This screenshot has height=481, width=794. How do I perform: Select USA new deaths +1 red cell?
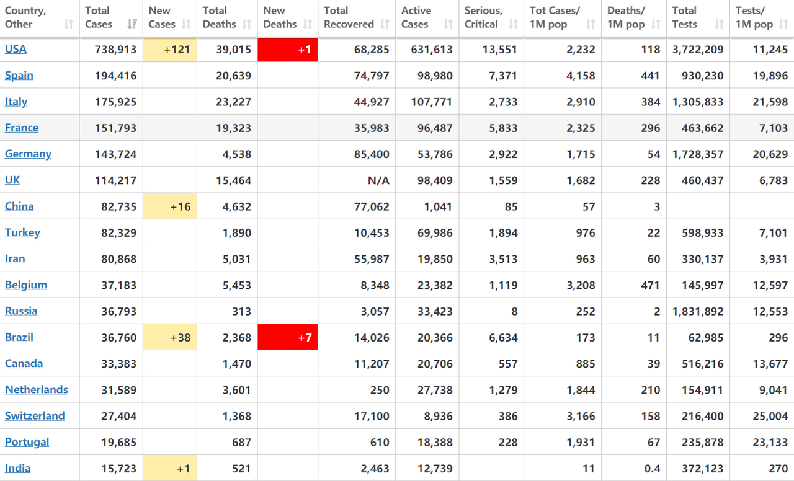(x=288, y=50)
